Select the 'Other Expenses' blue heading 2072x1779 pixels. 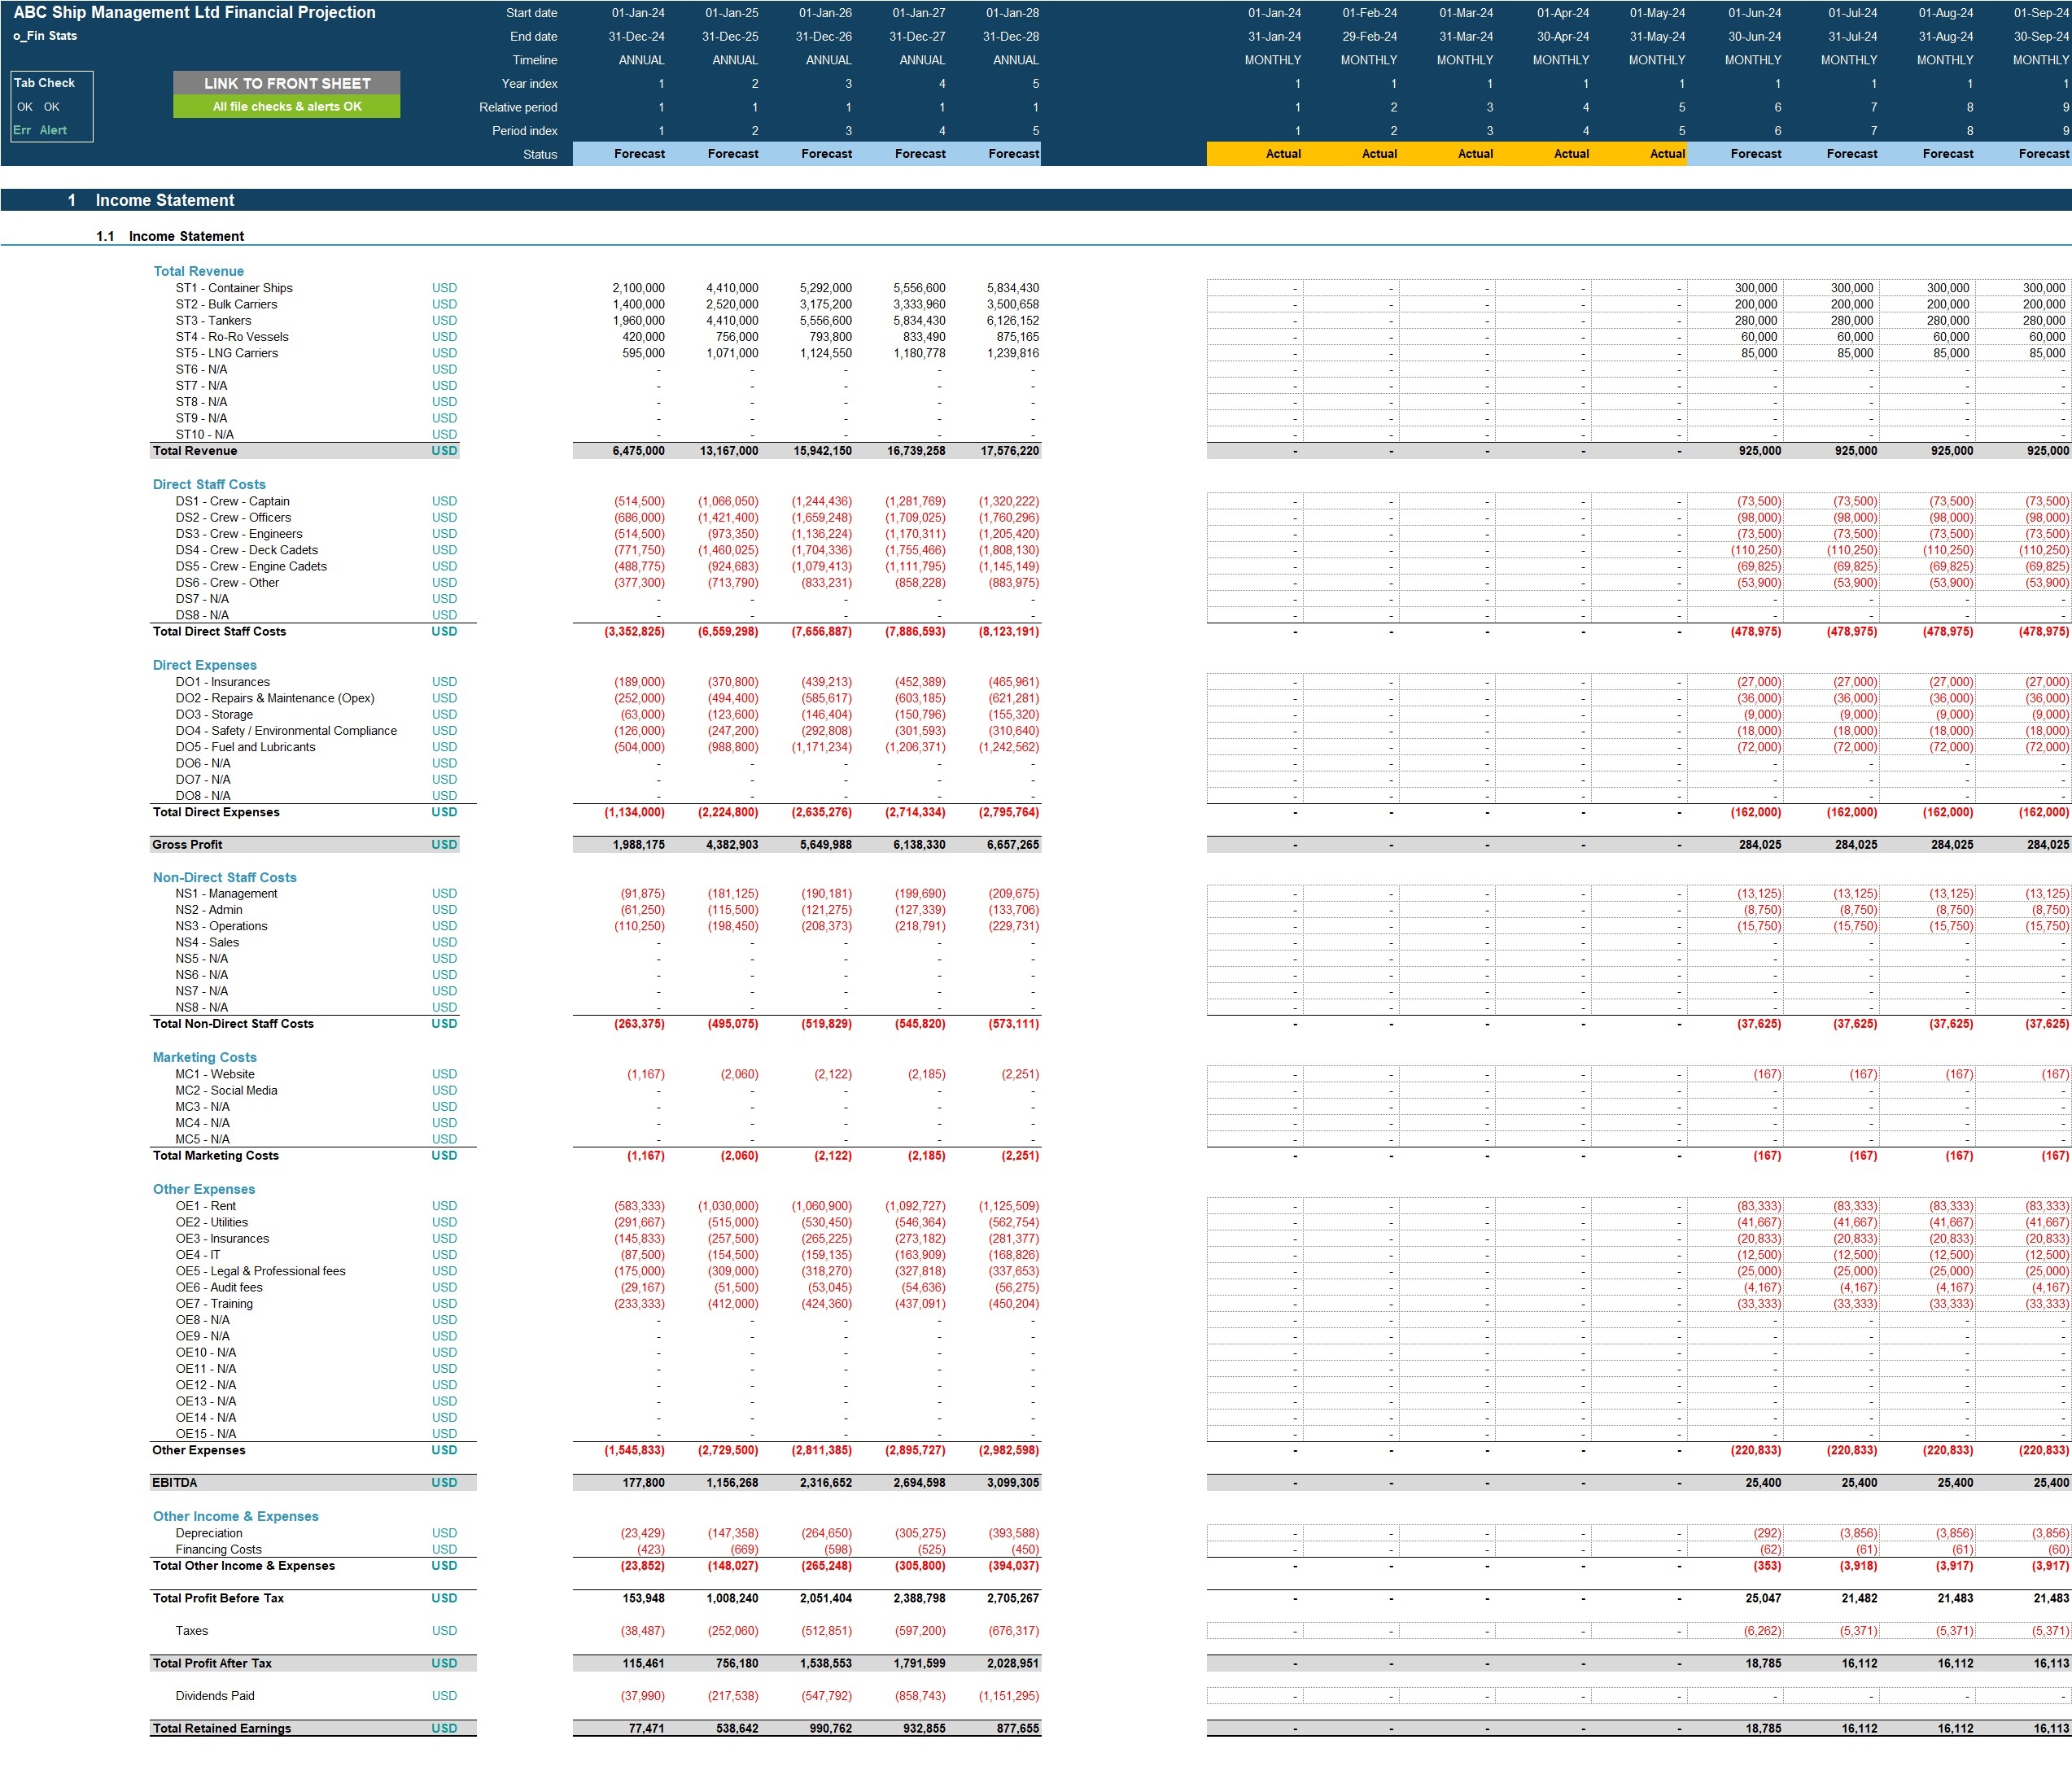204,1189
